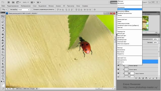Image resolution: width=161 pixels, height=91 pixels.
Task: Open status bar info arrow
Action: (x=37, y=88)
